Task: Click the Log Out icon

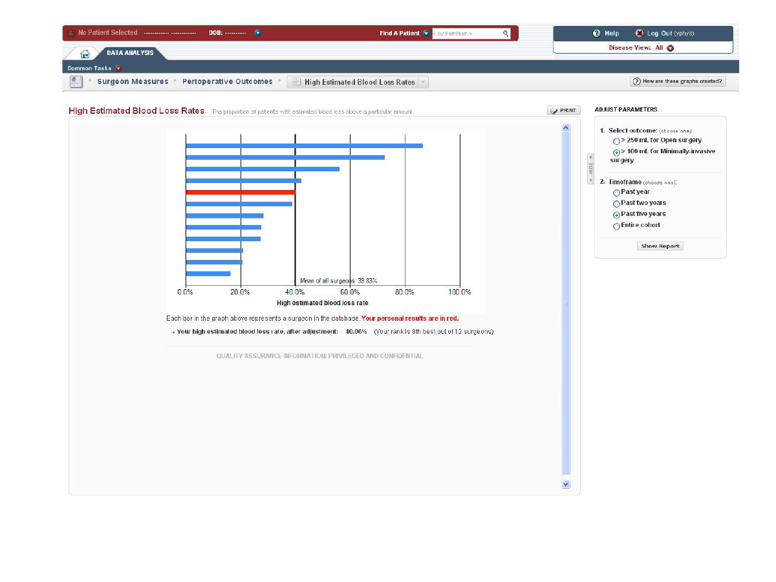Action: coord(640,33)
